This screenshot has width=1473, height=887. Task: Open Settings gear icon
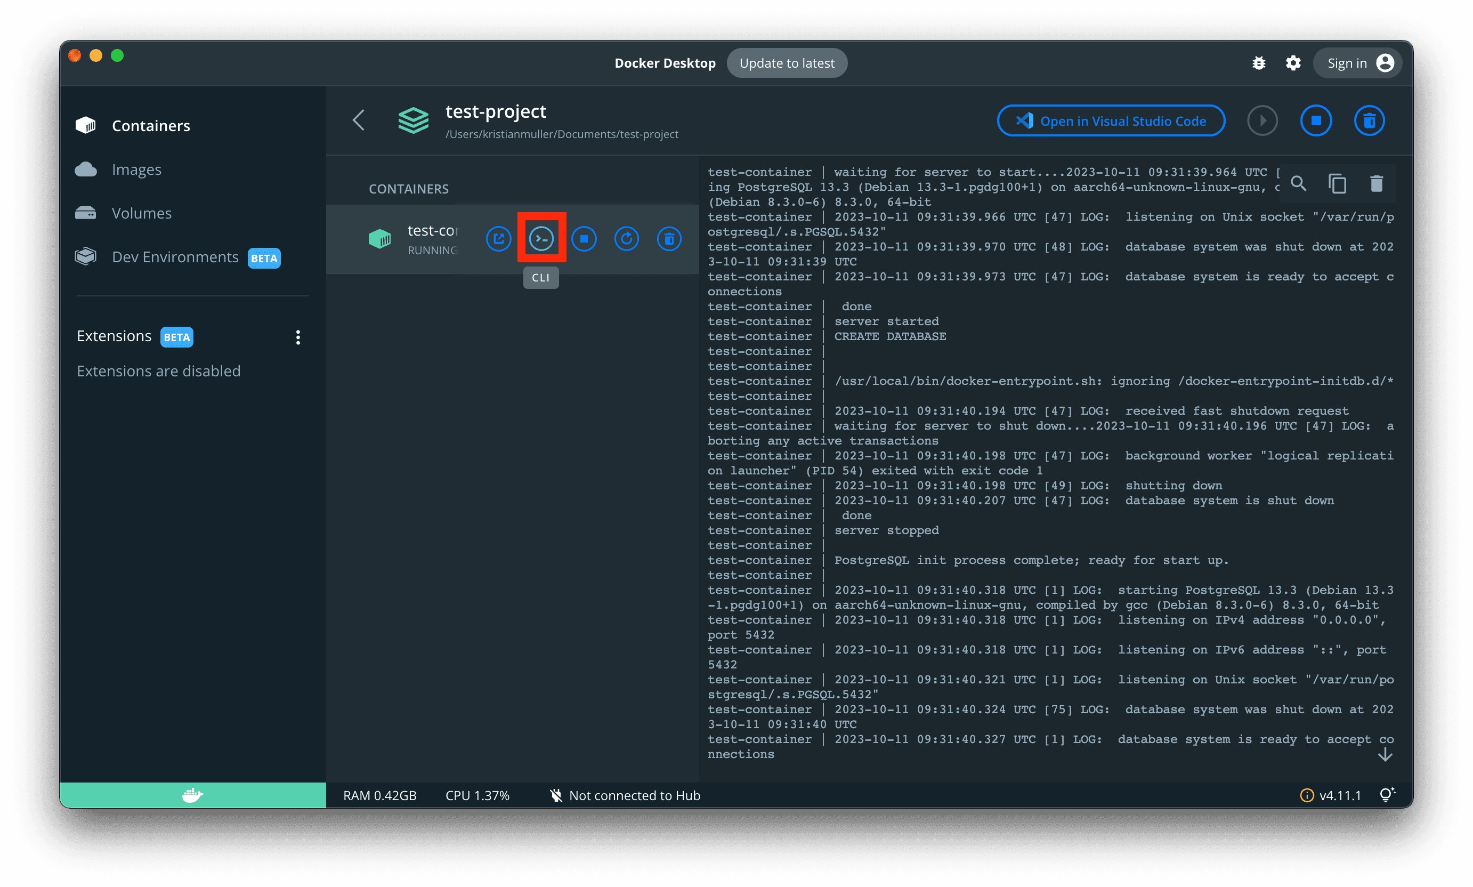coord(1293,63)
